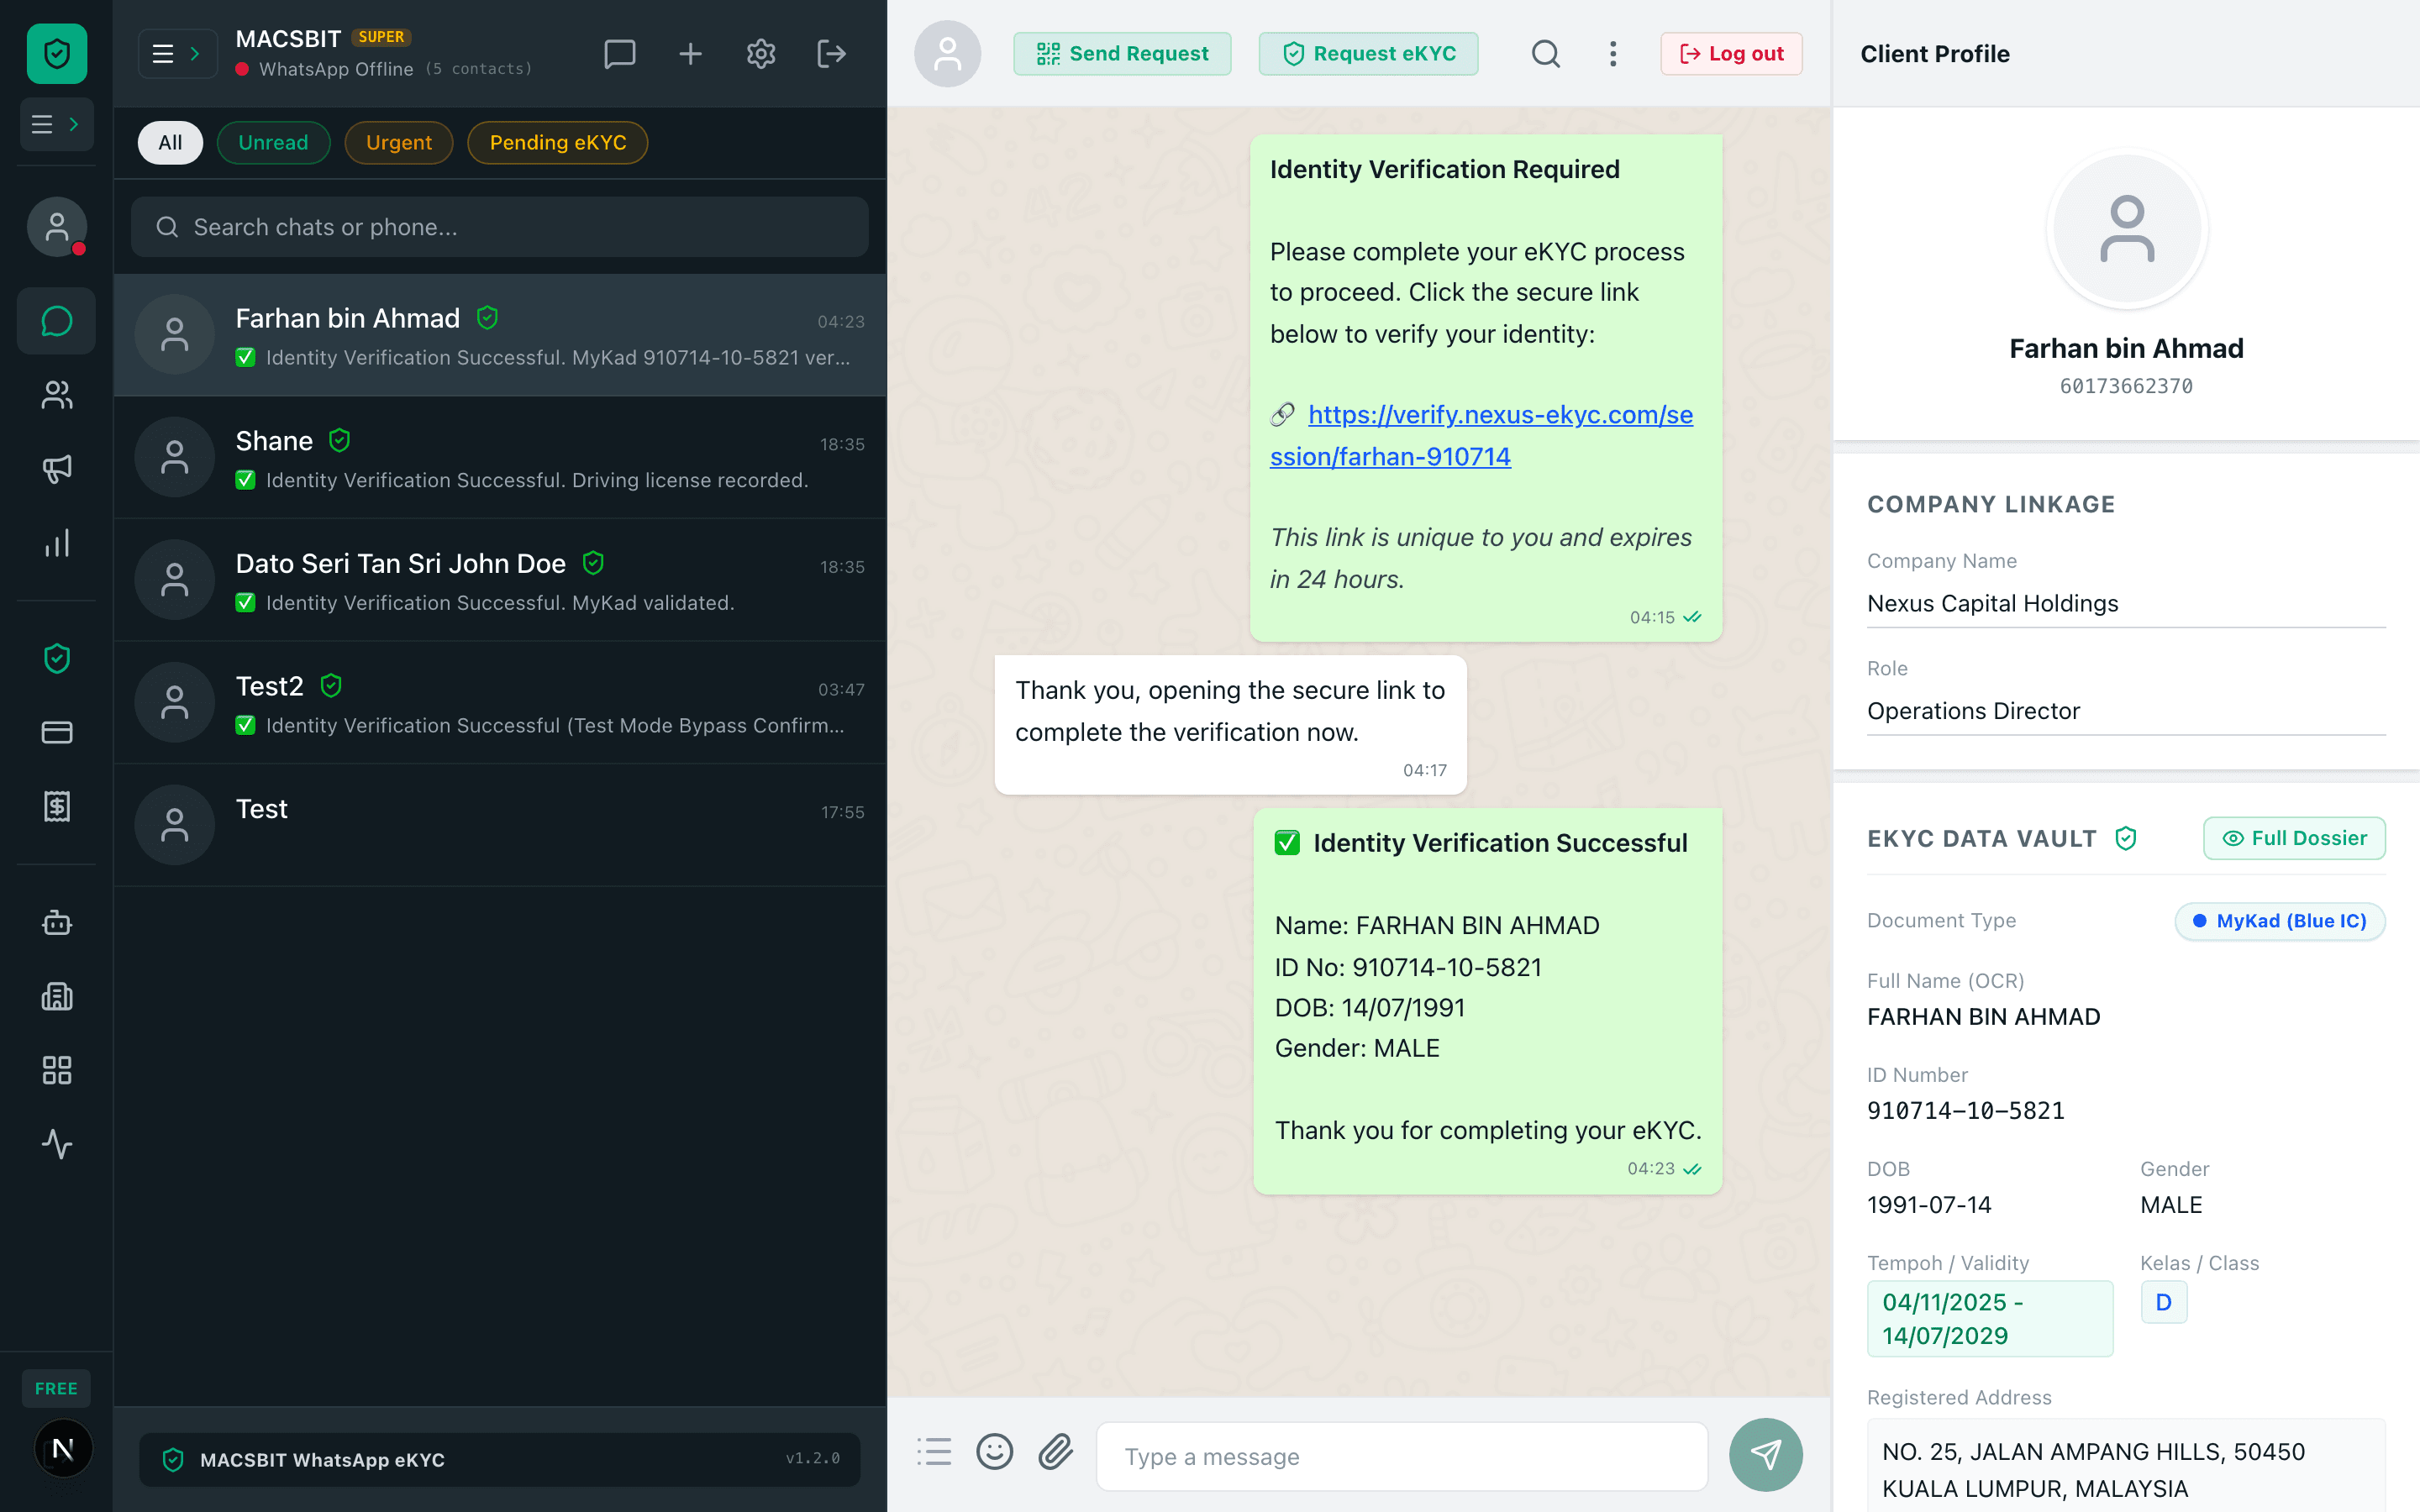Click the send message paper plane button
This screenshot has width=2420, height=1512.
coord(1766,1455)
